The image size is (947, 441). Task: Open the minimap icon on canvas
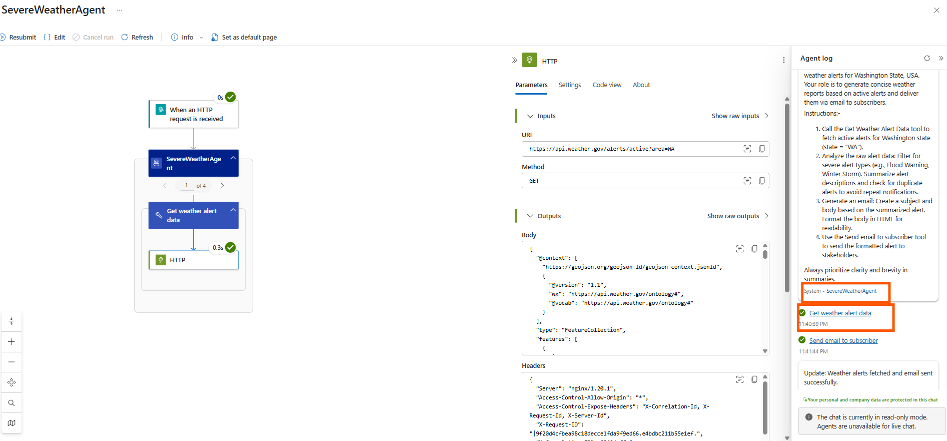pos(12,423)
